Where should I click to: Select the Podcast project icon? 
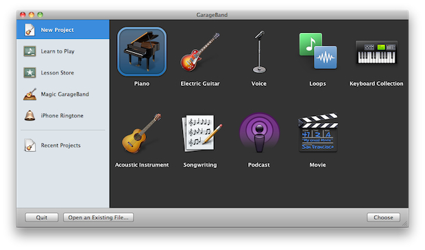259,133
